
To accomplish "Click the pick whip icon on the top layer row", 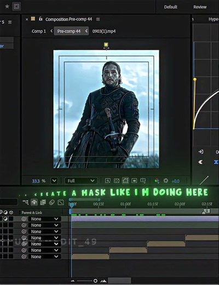I will pyautogui.click(x=24, y=219).
